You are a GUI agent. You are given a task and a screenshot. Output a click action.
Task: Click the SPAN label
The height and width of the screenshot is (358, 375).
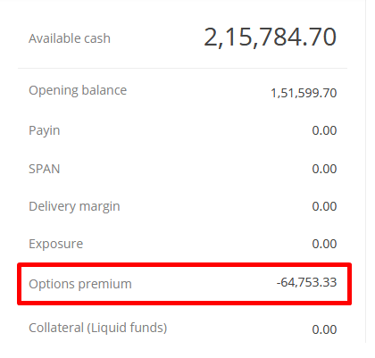(45, 169)
